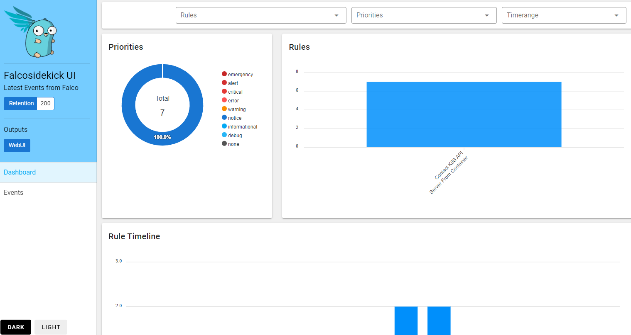Click the WebUI output badge

17,146
